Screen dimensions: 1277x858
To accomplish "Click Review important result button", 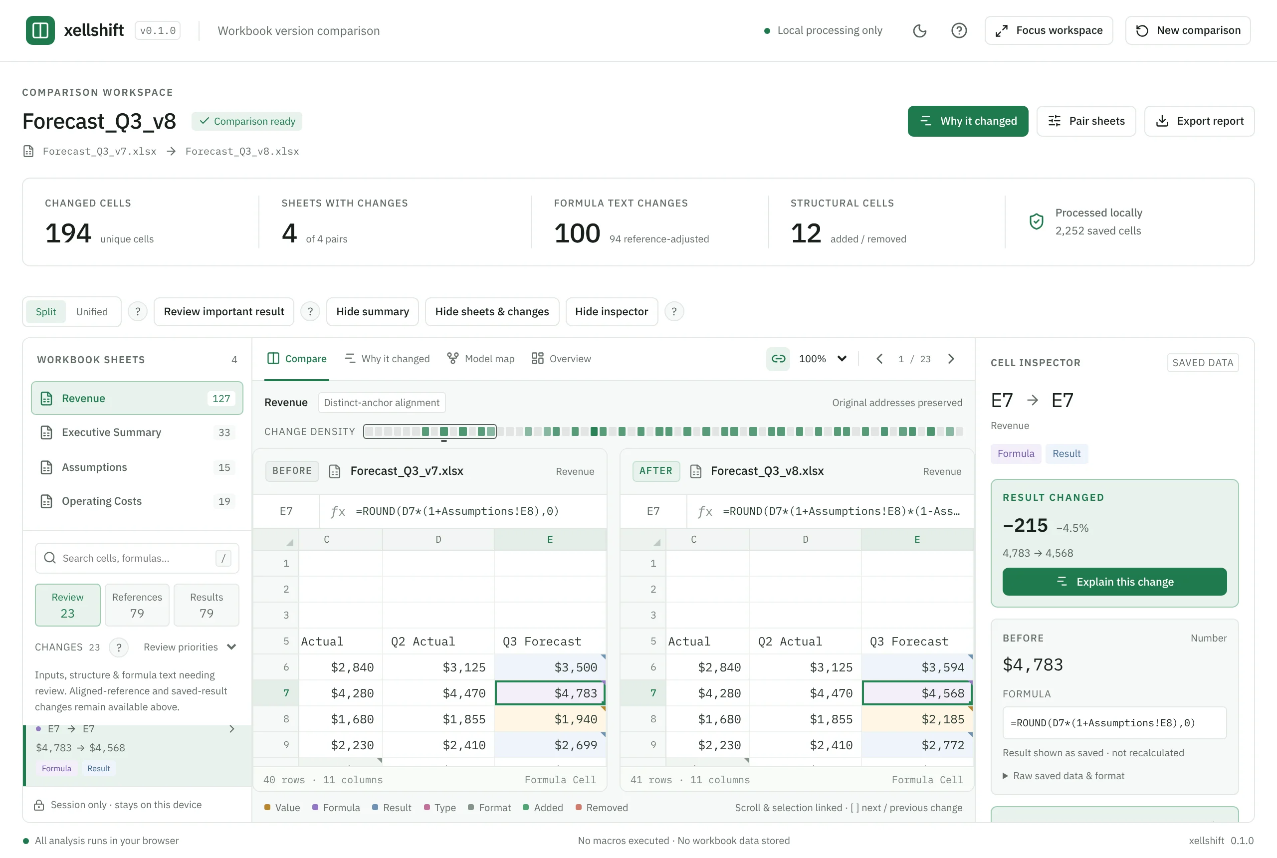I will (x=224, y=312).
